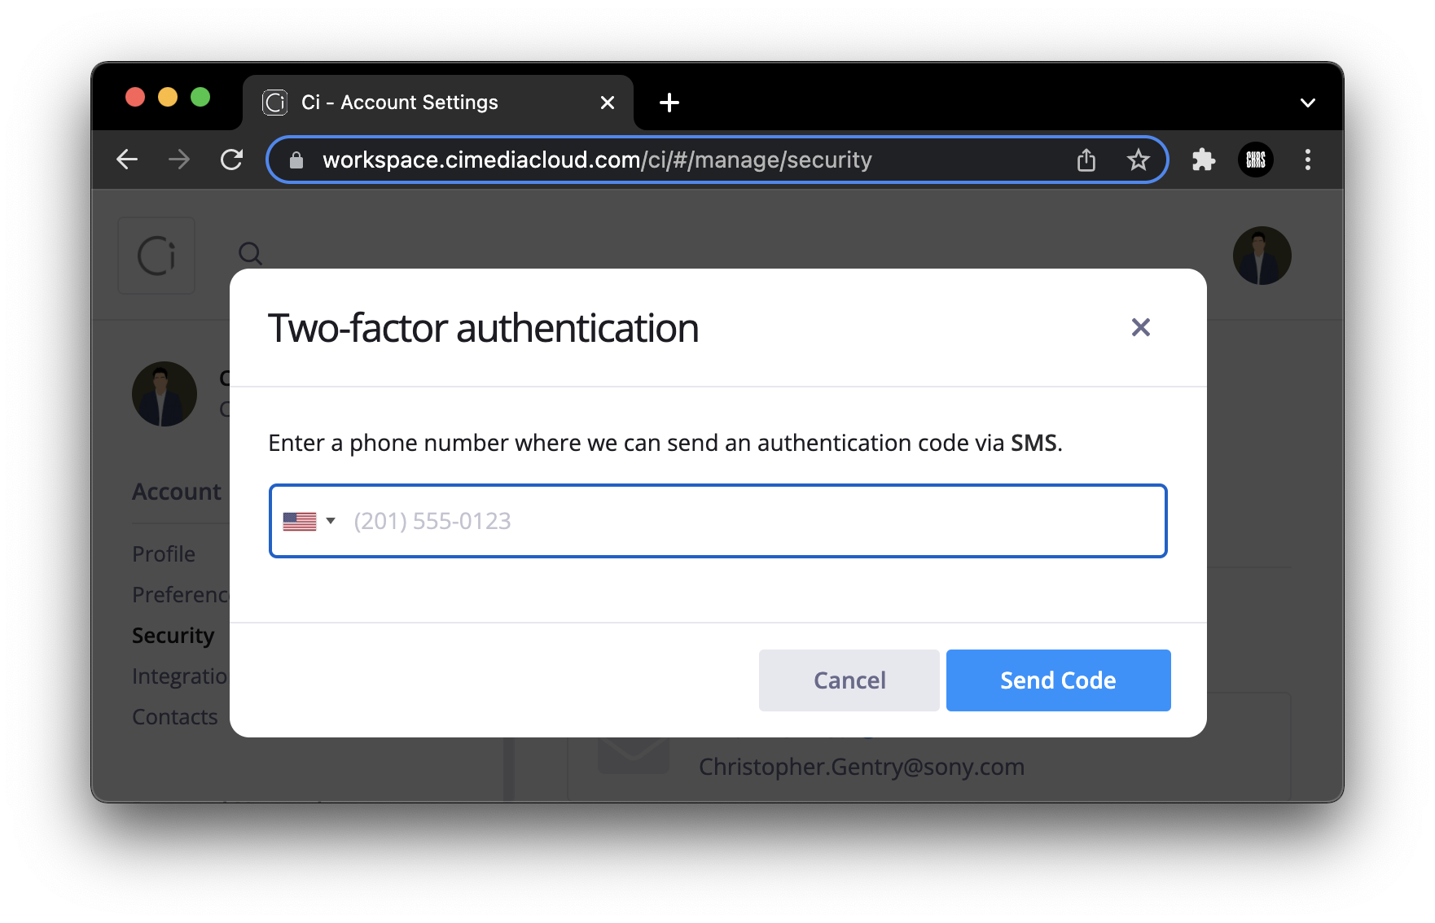This screenshot has height=923, width=1435.
Task: Click the Send Code button
Action: [1058, 680]
